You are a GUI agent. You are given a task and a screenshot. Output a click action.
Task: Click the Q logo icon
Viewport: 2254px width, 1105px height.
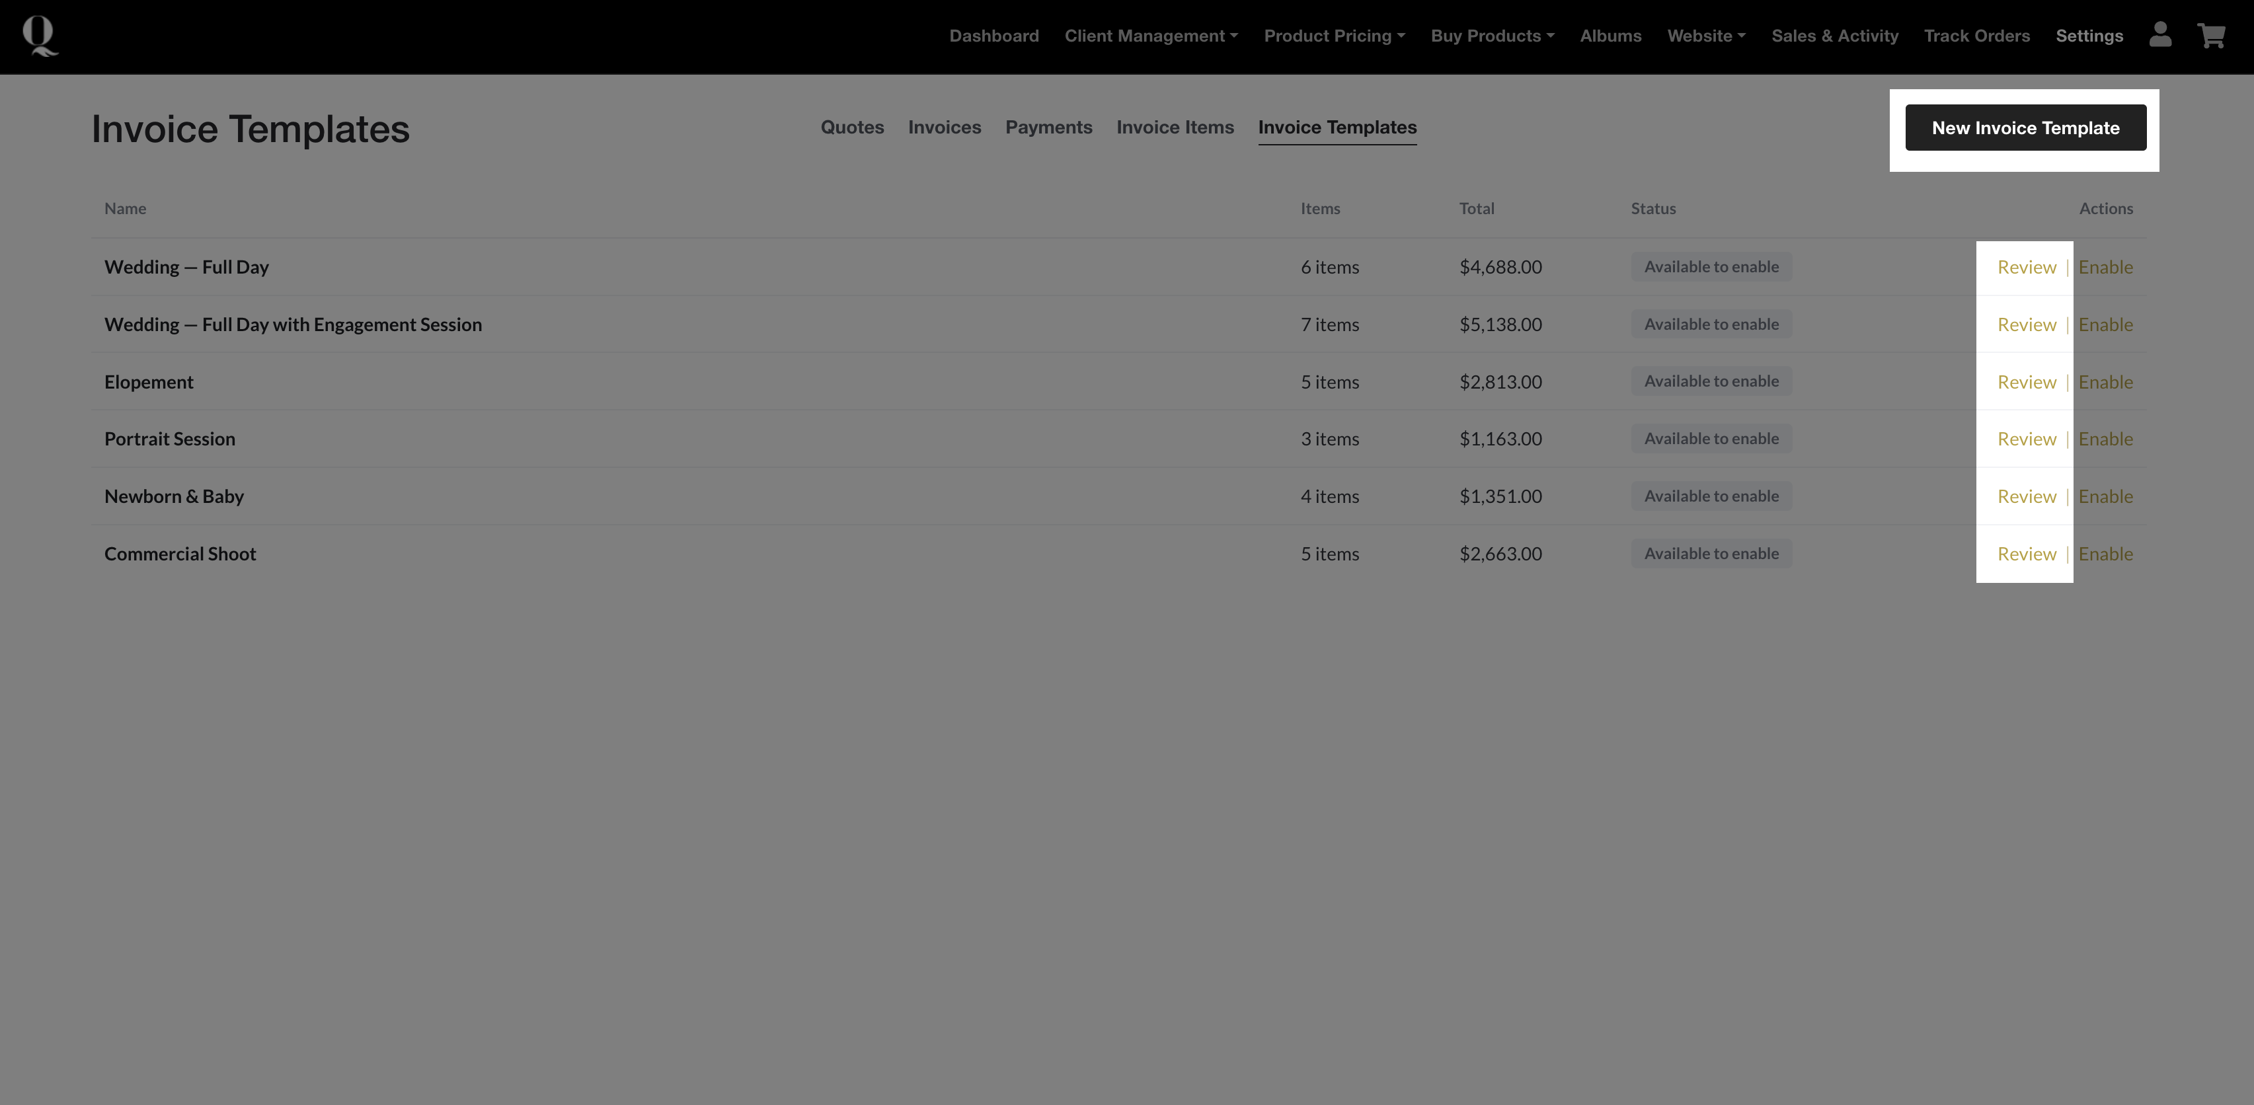click(x=40, y=36)
